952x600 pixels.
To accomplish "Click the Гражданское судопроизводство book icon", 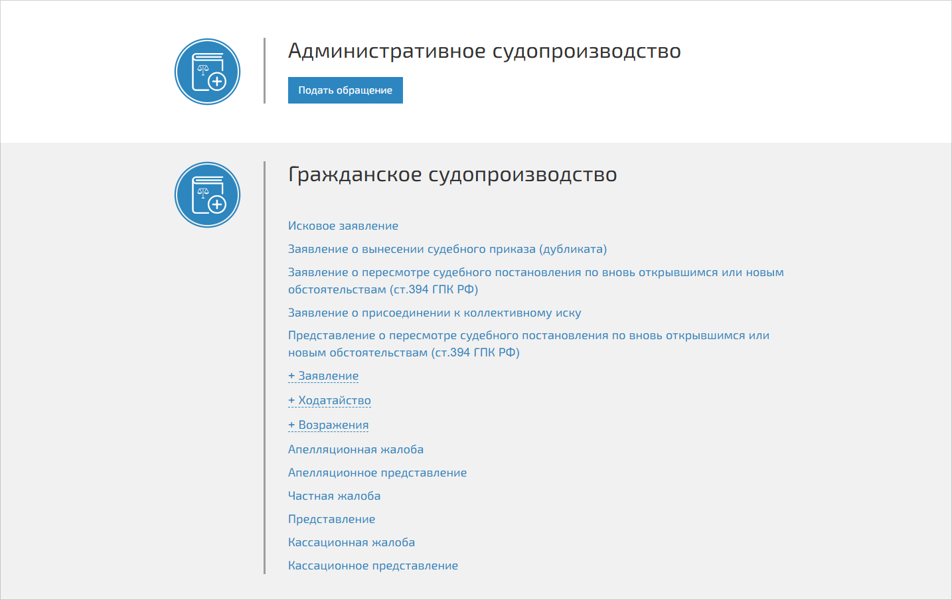I will click(x=207, y=195).
